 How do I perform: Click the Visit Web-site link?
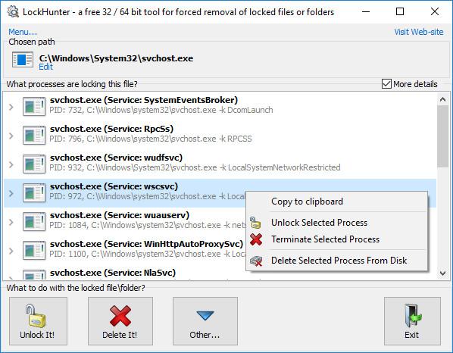tap(419, 32)
